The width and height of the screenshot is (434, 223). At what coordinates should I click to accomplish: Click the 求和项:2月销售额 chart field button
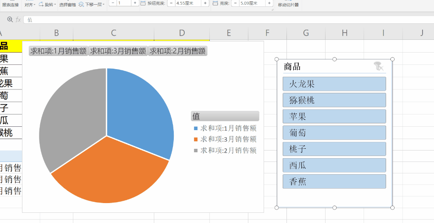[x=178, y=51]
